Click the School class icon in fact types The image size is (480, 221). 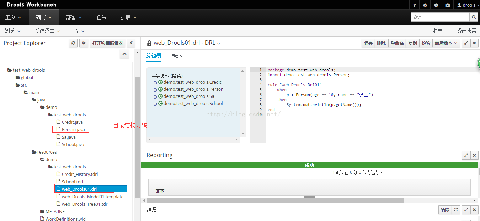(160, 103)
